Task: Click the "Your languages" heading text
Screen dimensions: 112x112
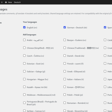Action: (30, 22)
